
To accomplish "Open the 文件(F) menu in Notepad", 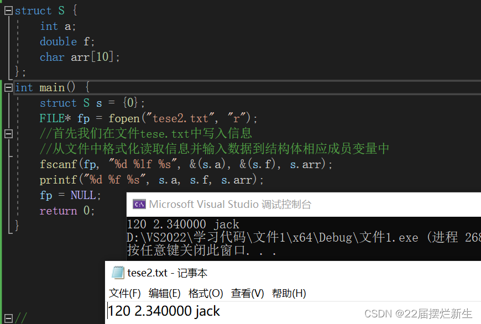I will pyautogui.click(x=125, y=294).
